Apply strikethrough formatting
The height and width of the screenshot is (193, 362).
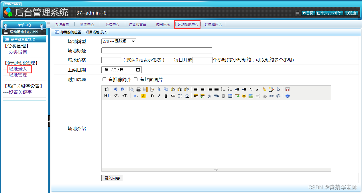coord(173,96)
